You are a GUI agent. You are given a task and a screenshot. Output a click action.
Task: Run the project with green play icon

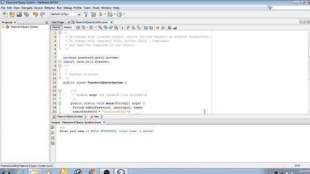pyautogui.click(x=101, y=14)
